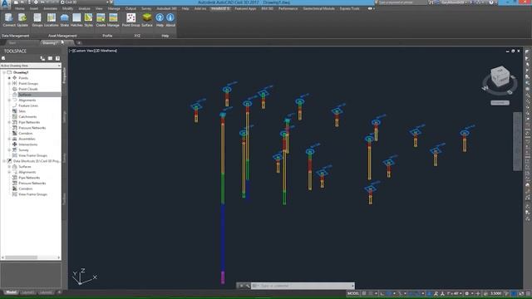
Task: Click the Toolspace help icon
Action: pyautogui.click(x=57, y=58)
